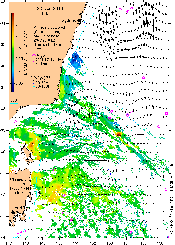The width and height of the screenshot is (175, 245).
Task: Click the "54h to 23-Dec 09Z" text
Action: click(x=26, y=193)
